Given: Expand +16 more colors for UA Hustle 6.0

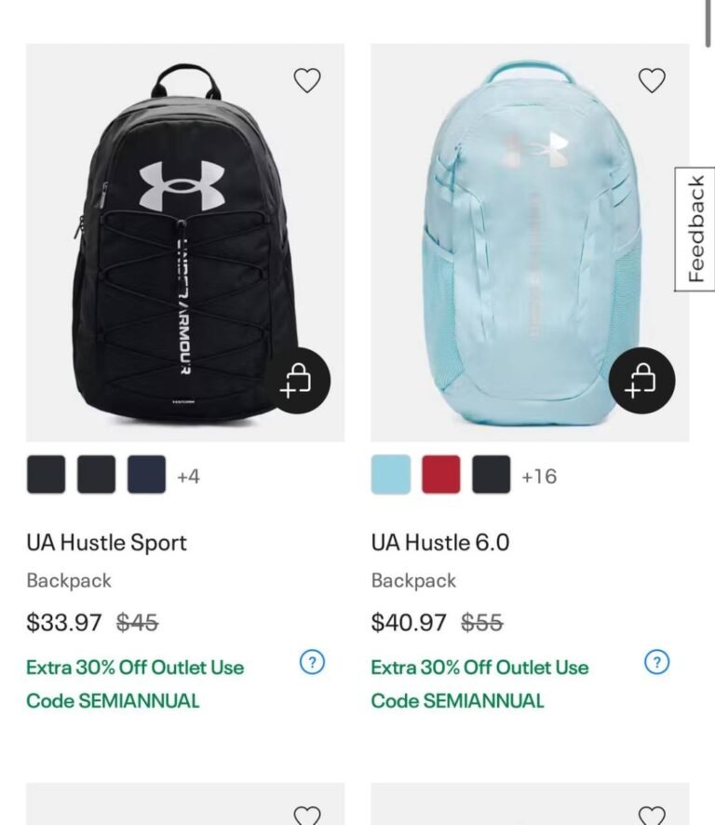Looking at the screenshot, I should point(538,477).
